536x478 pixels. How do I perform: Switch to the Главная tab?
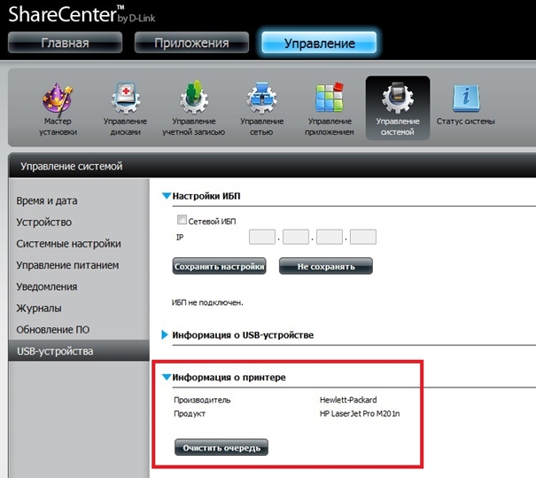pos(65,43)
